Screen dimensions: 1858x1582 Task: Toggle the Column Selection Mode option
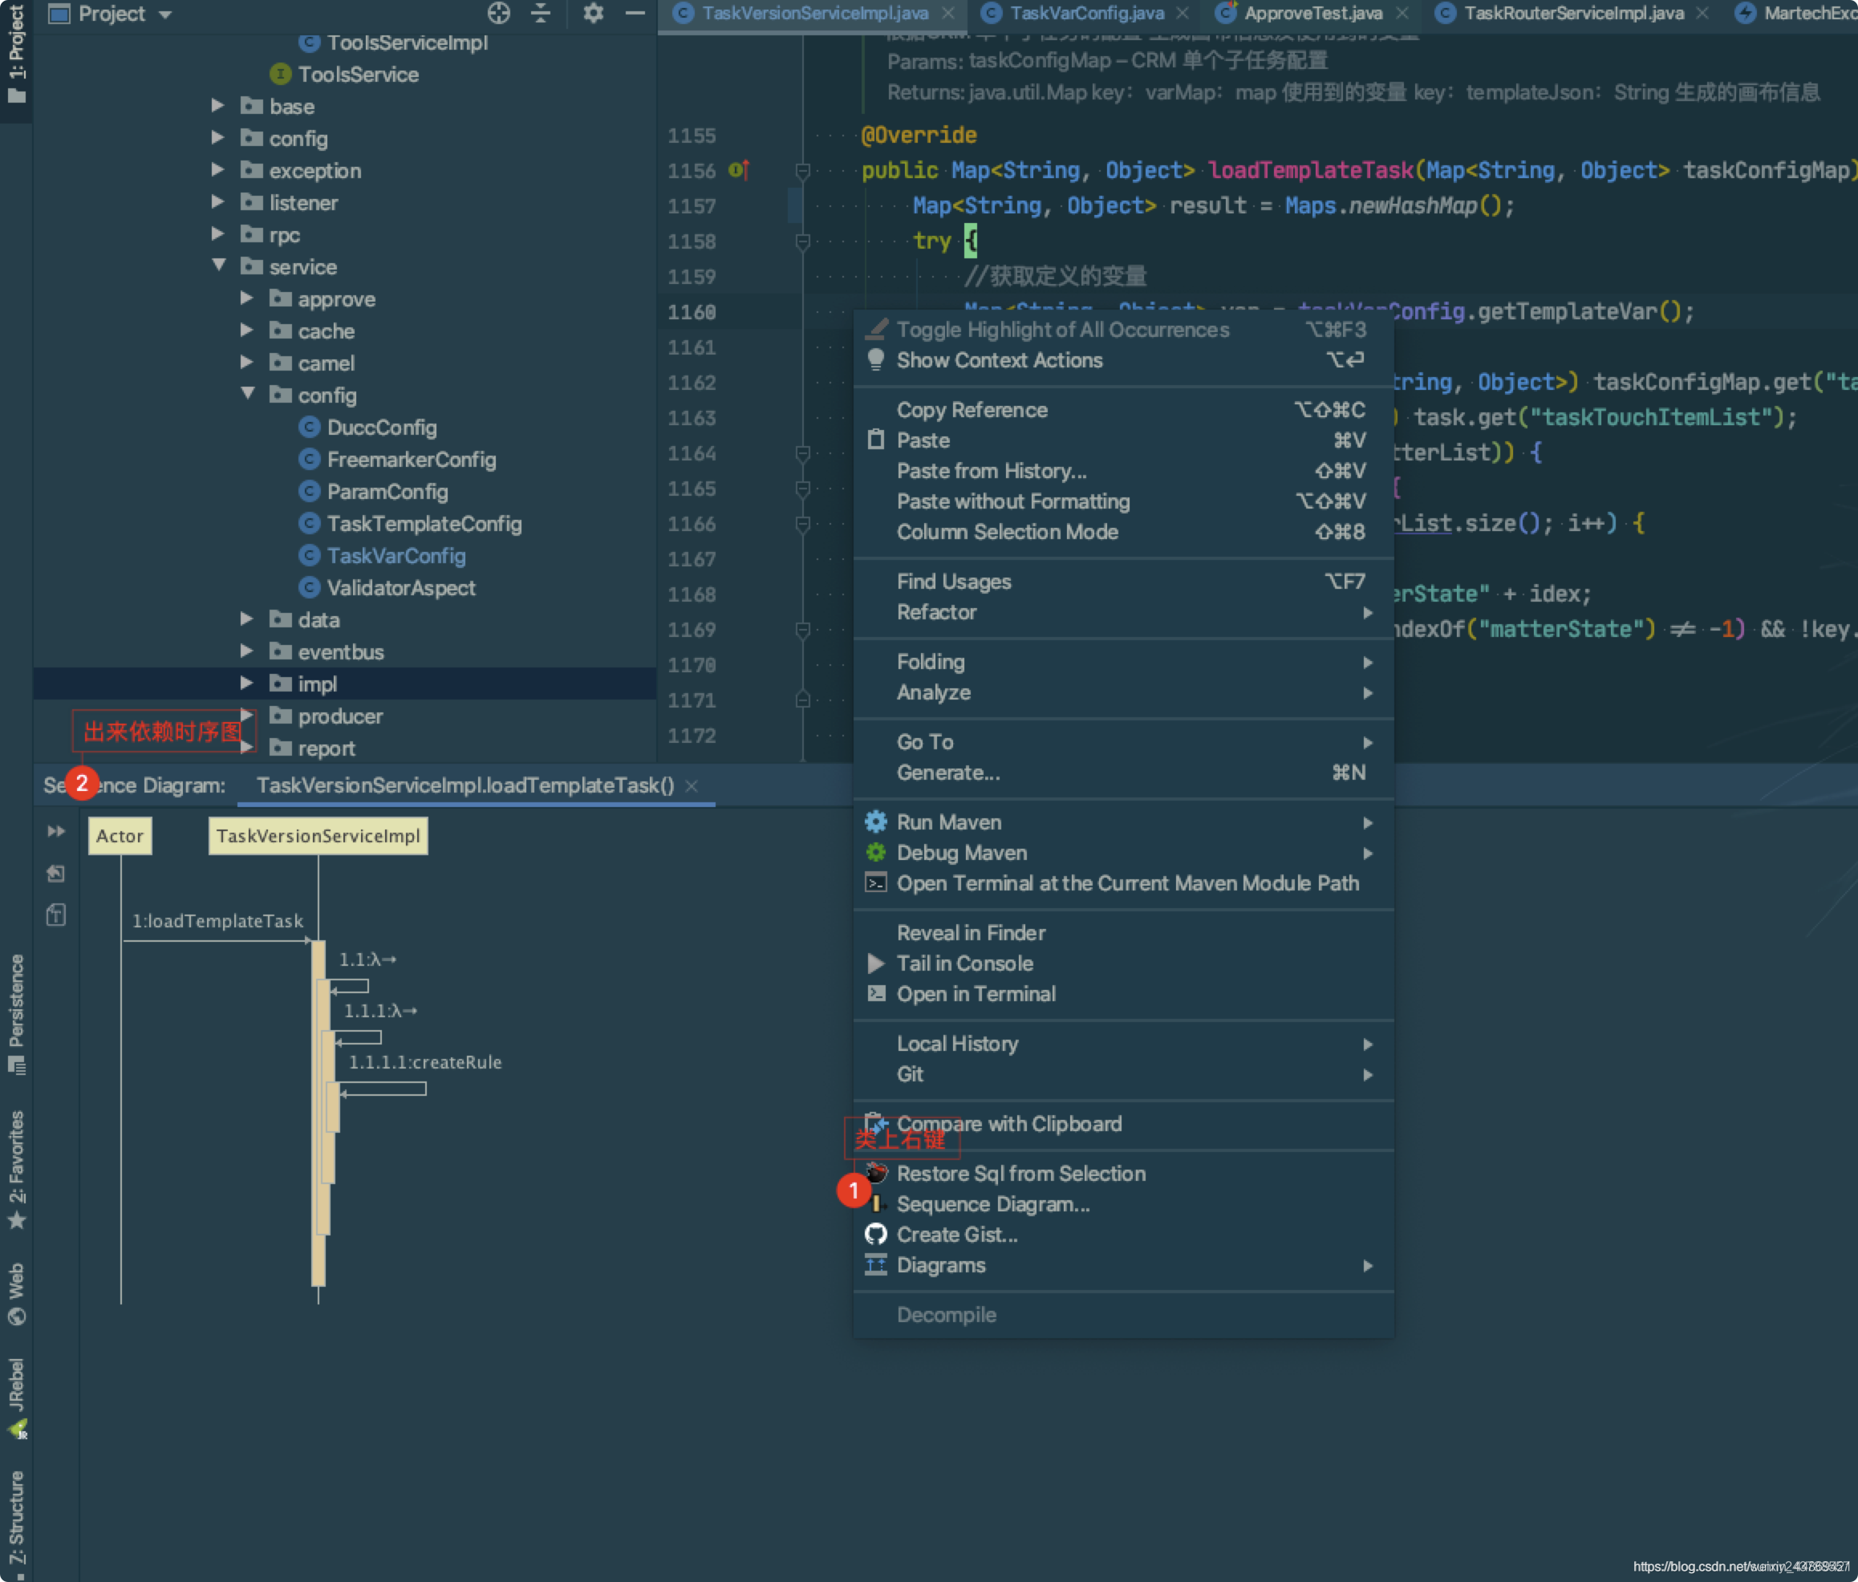(1004, 532)
